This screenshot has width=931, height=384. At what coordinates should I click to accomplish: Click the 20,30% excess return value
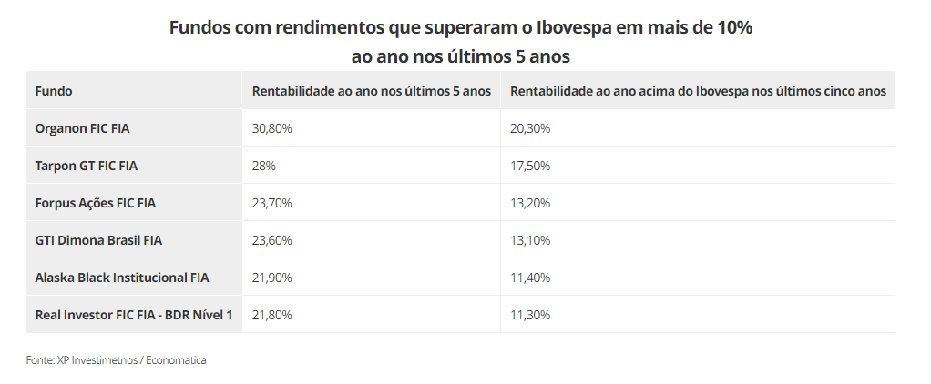click(x=530, y=128)
